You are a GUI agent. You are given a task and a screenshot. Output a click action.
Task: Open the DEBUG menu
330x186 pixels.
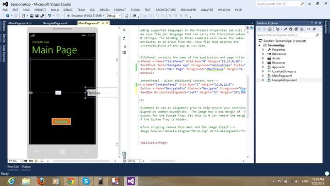pyautogui.click(x=68, y=10)
